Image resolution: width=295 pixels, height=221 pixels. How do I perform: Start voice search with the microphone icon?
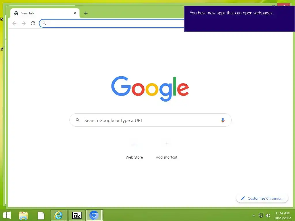coord(223,120)
